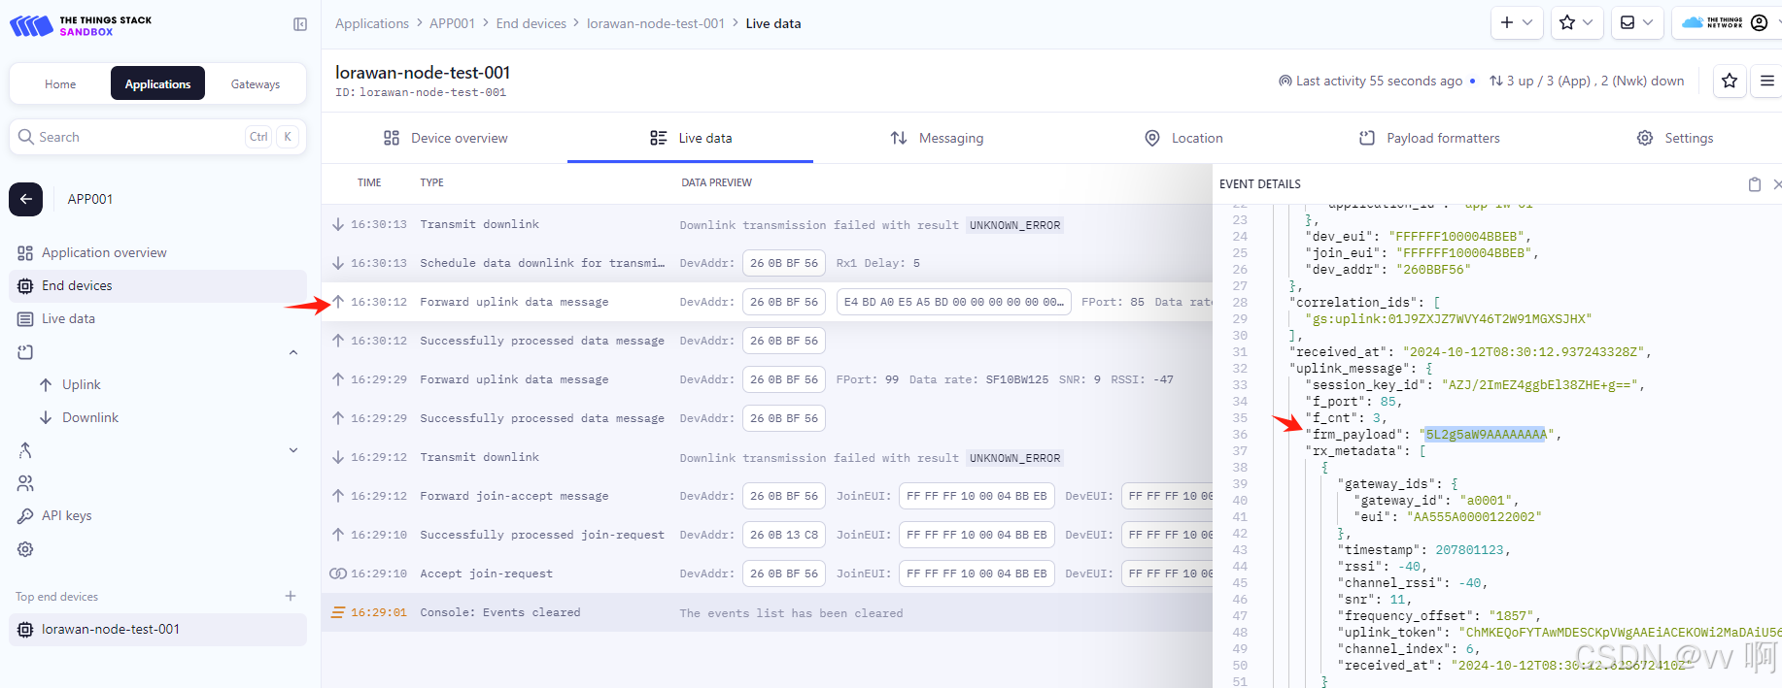Open the Payload formatters tab

[x=1428, y=138]
